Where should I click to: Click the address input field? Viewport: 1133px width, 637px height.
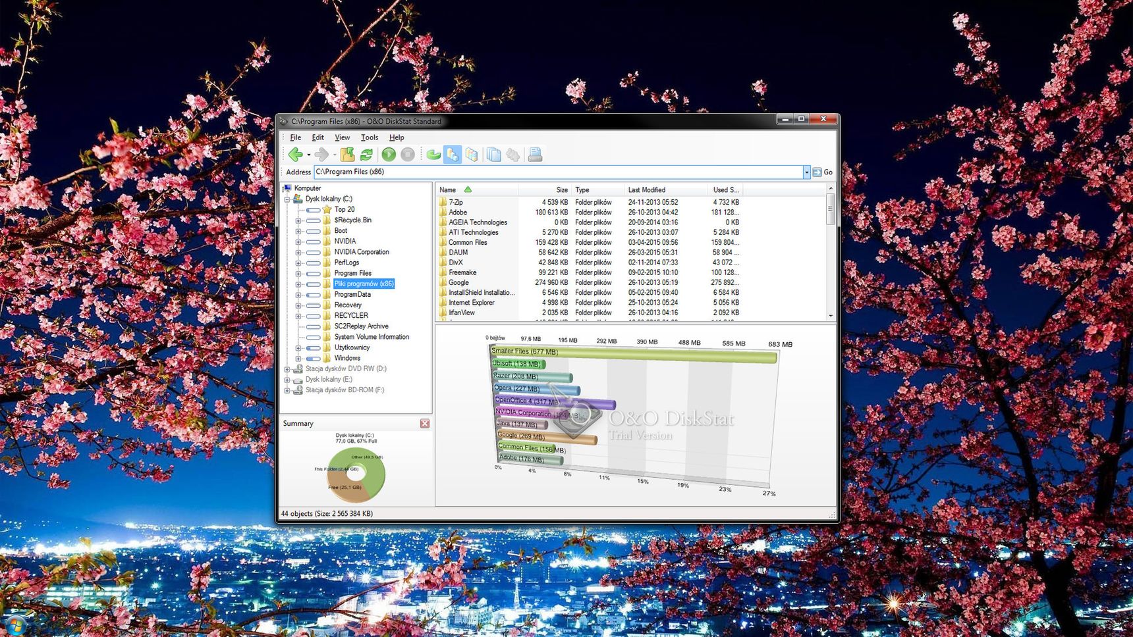coord(559,172)
